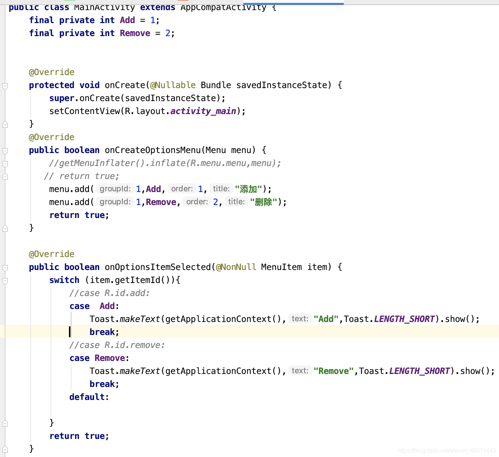
Task: Click the 'switch' keyword
Action: (64, 280)
